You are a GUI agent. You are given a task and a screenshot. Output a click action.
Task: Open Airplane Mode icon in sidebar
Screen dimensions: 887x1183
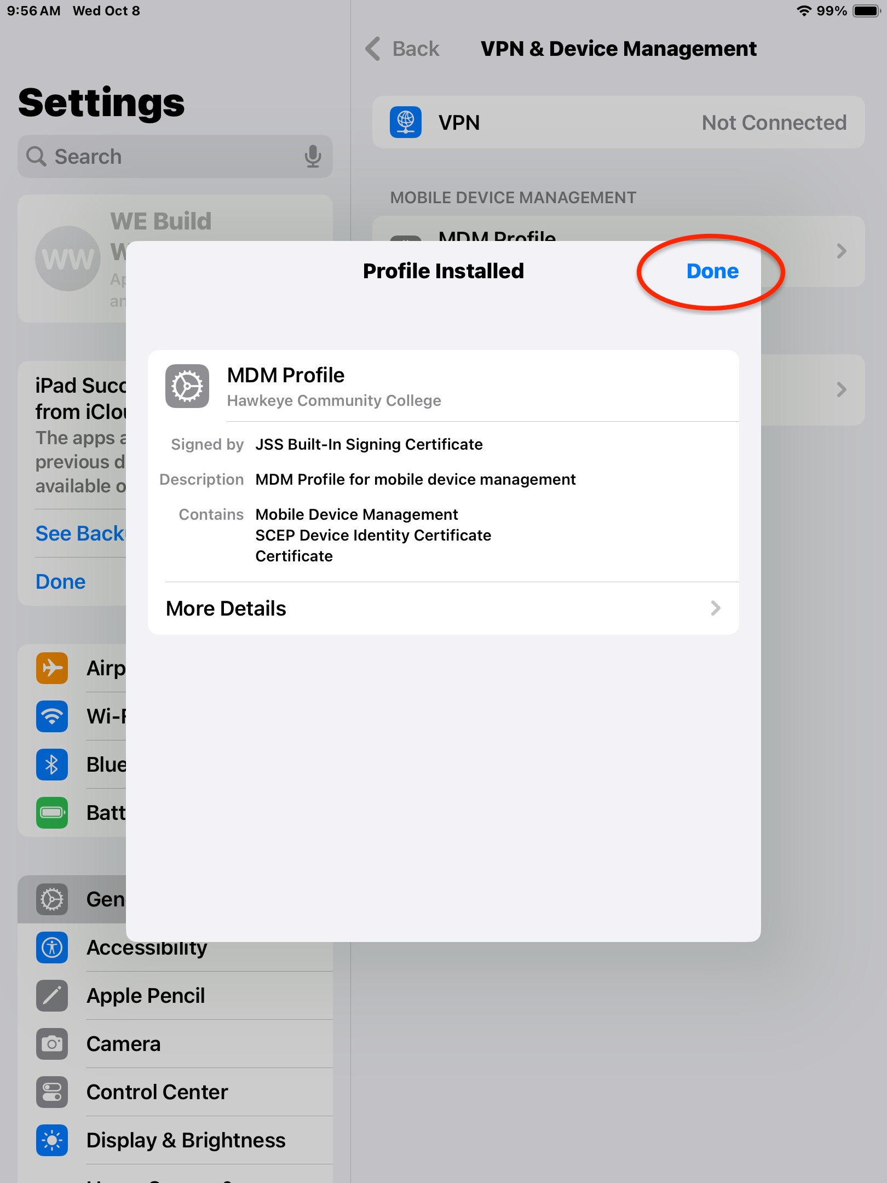pyautogui.click(x=52, y=668)
